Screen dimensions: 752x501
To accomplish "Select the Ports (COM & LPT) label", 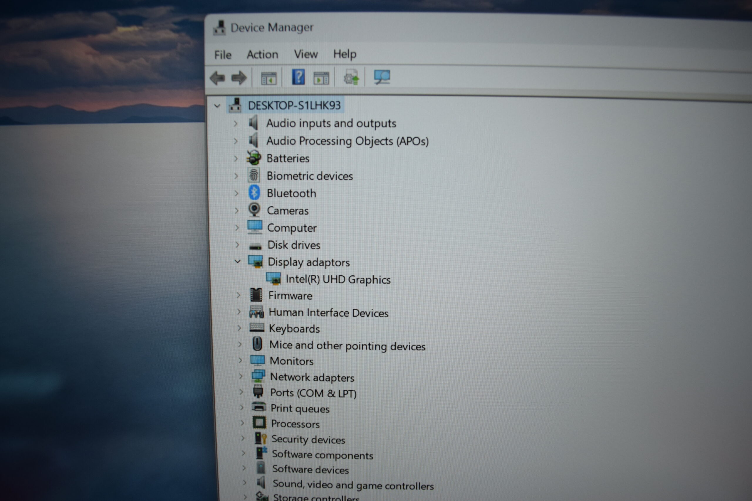I will [313, 393].
